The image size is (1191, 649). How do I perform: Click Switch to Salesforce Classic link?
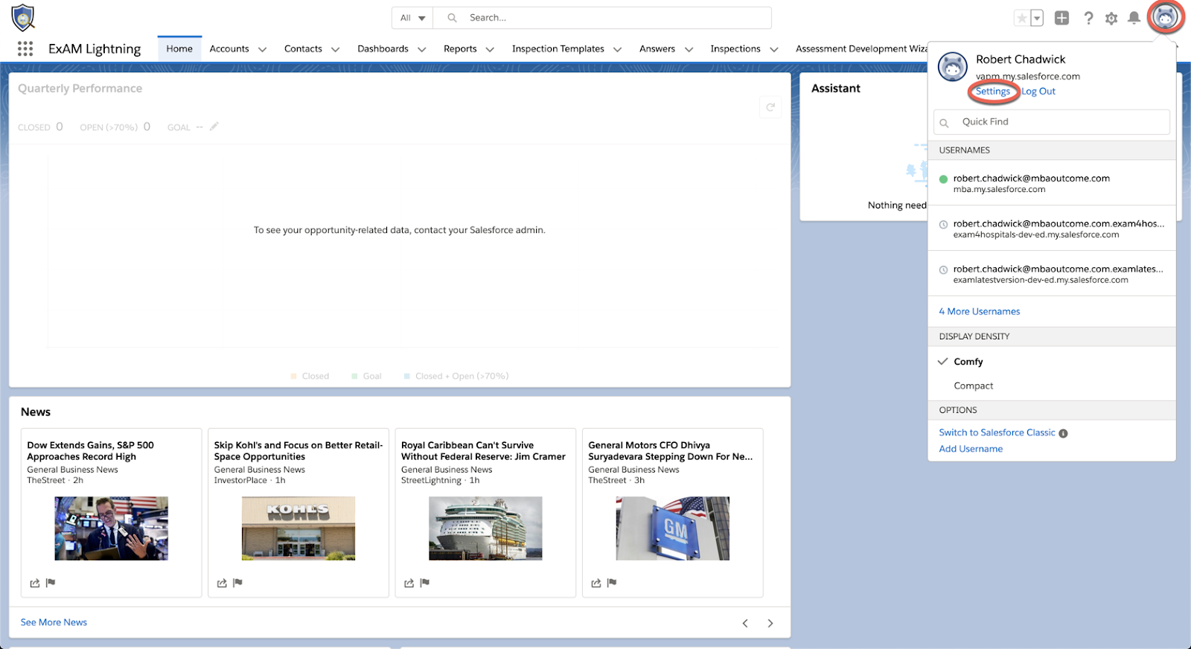[x=997, y=432]
